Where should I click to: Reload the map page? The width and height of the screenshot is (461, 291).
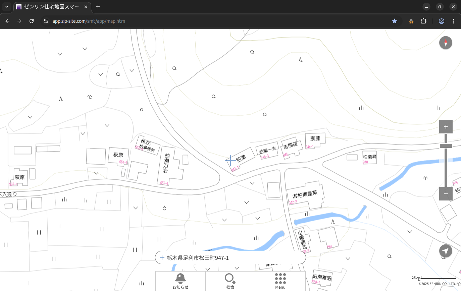32,21
